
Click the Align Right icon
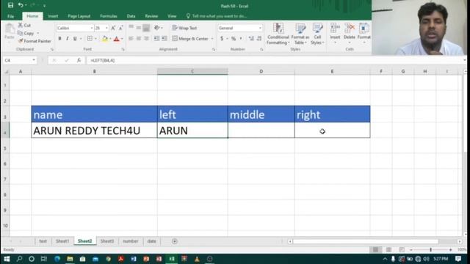pyautogui.click(x=146, y=39)
